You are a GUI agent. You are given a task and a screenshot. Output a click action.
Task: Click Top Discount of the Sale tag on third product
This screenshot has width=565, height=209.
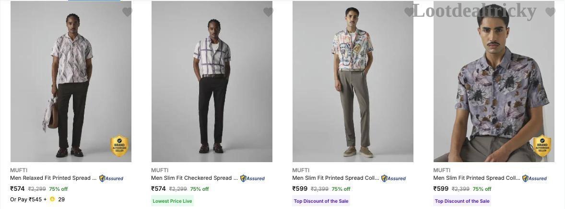tap(321, 201)
